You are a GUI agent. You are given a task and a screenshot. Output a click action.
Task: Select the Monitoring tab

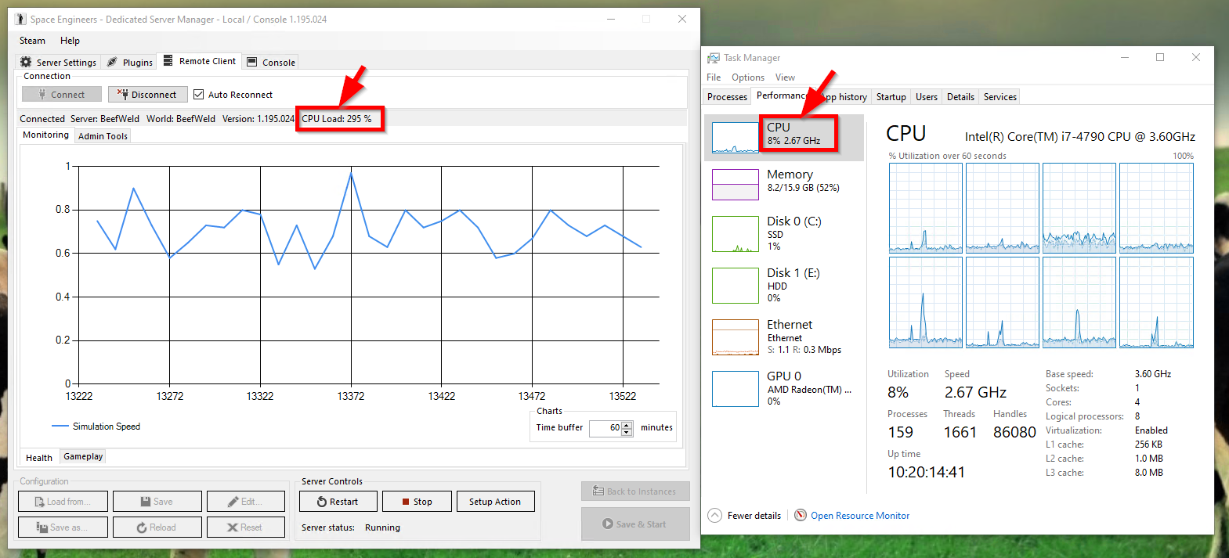click(45, 135)
